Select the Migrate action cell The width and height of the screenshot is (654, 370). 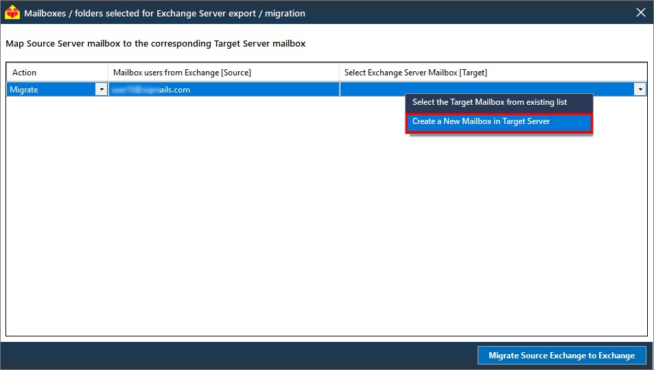coord(57,89)
